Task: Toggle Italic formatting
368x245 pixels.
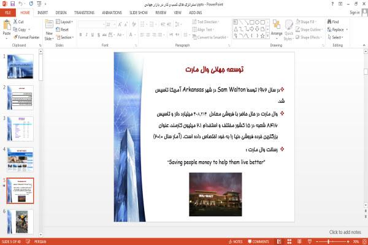Action: pos(86,35)
